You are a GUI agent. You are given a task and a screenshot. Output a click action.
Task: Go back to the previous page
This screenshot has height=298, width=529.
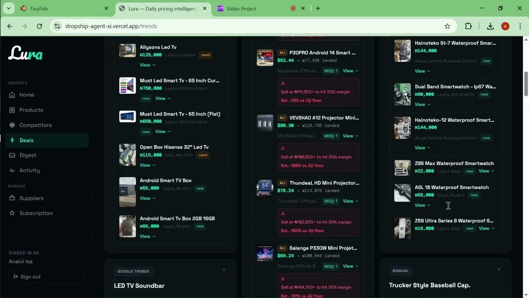click(10, 26)
